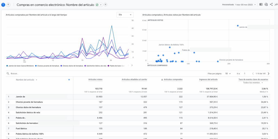Click the compare data (edit comparisons) icon
The height and width of the screenshot is (139, 278).
(x=261, y=5)
